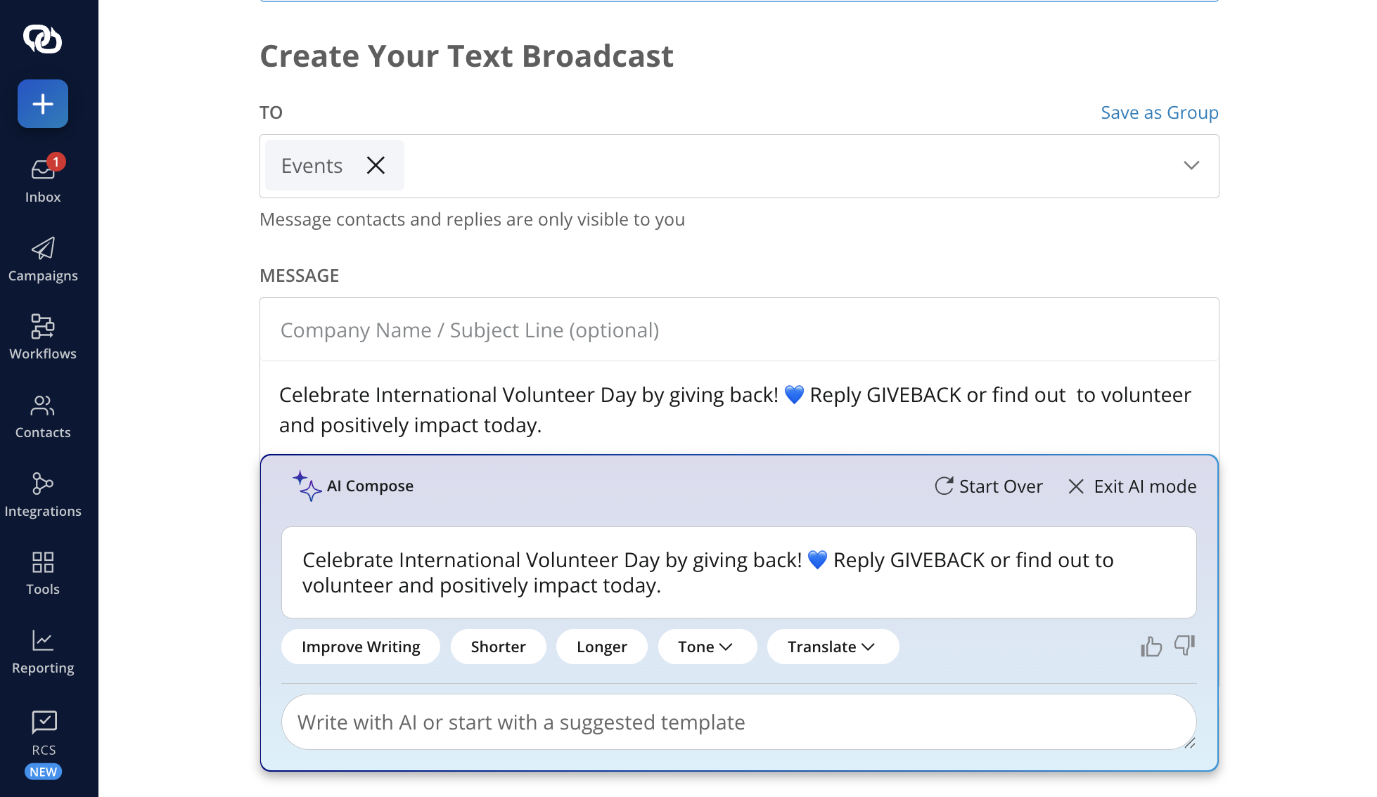
Task: Click the Improve Writing button
Action: coord(360,647)
